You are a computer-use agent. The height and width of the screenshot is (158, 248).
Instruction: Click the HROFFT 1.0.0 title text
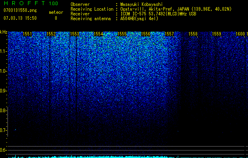pos(31,3)
